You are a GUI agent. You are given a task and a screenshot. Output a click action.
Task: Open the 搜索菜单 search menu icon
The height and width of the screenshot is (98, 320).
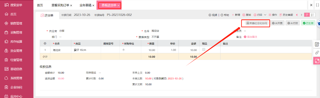[7, 5]
